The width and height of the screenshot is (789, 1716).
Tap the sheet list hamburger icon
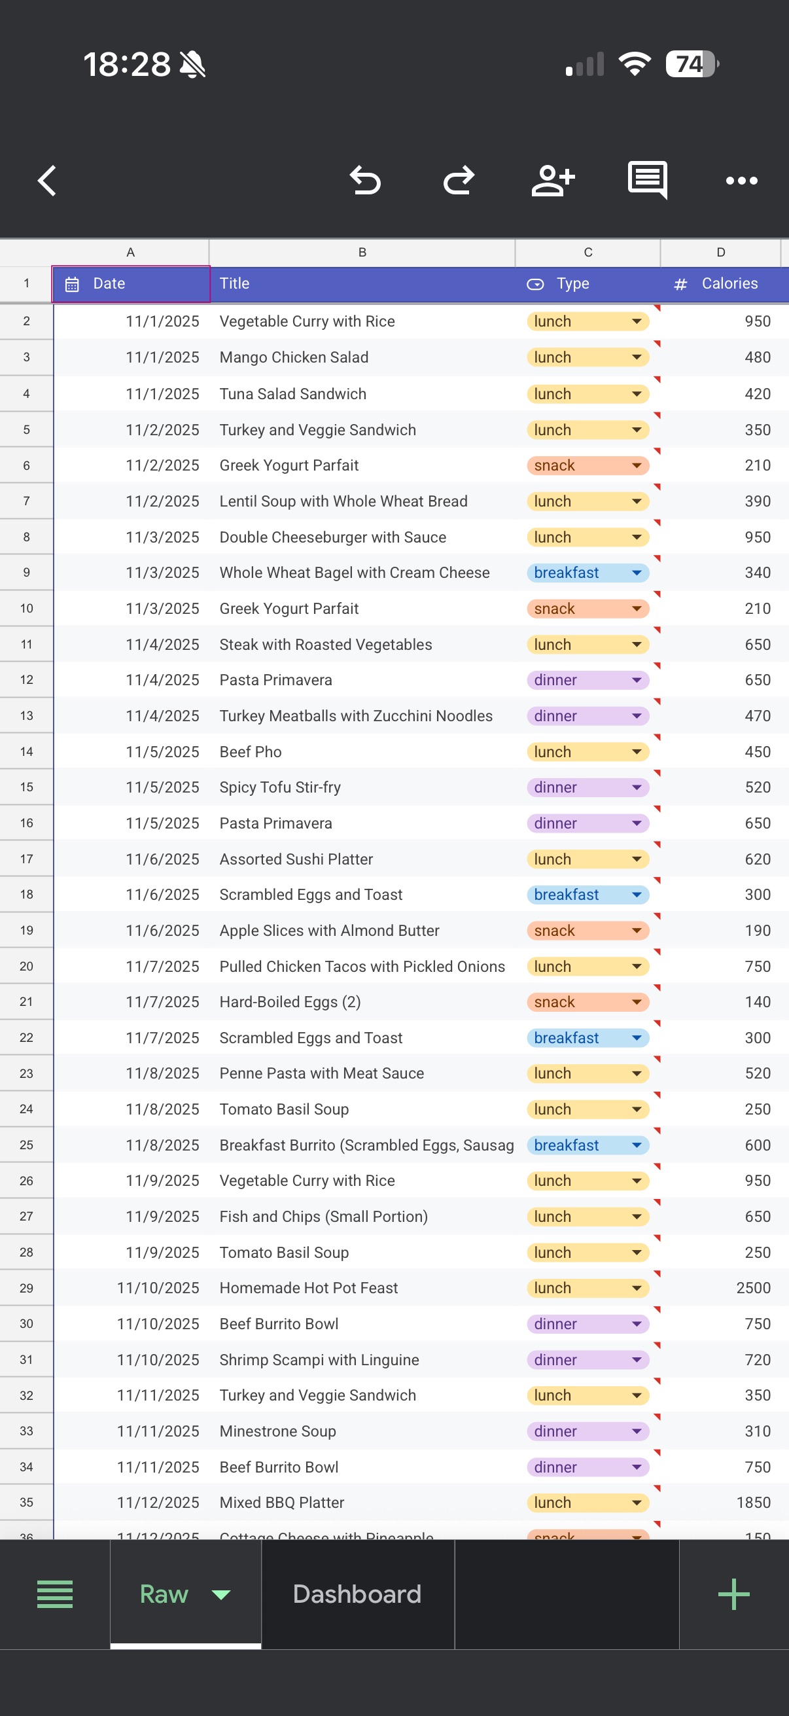coord(54,1594)
